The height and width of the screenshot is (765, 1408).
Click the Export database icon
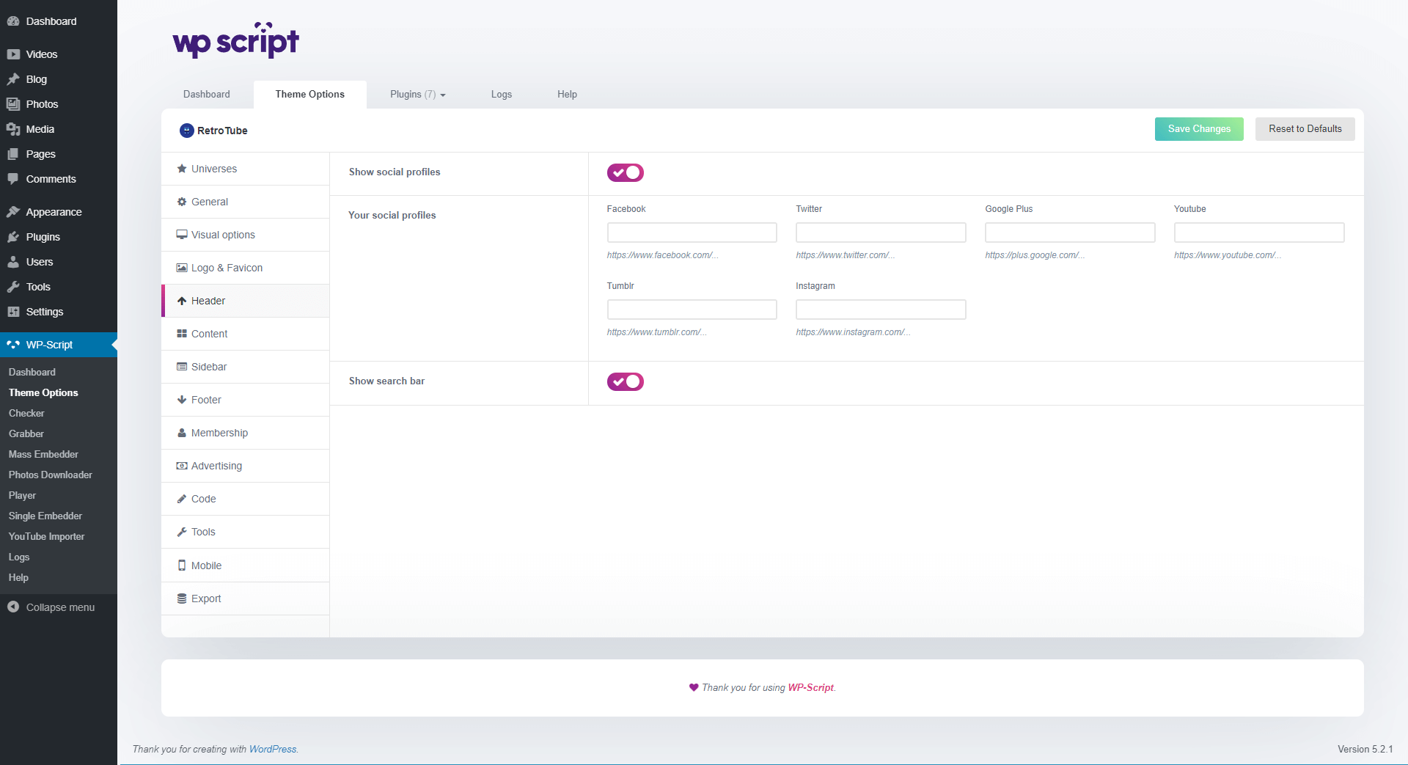pyautogui.click(x=182, y=599)
